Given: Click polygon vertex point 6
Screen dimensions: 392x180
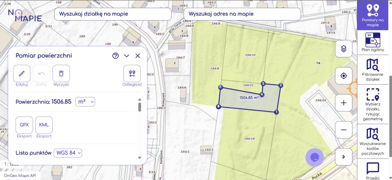Looking at the screenshot, I should pos(218,106).
